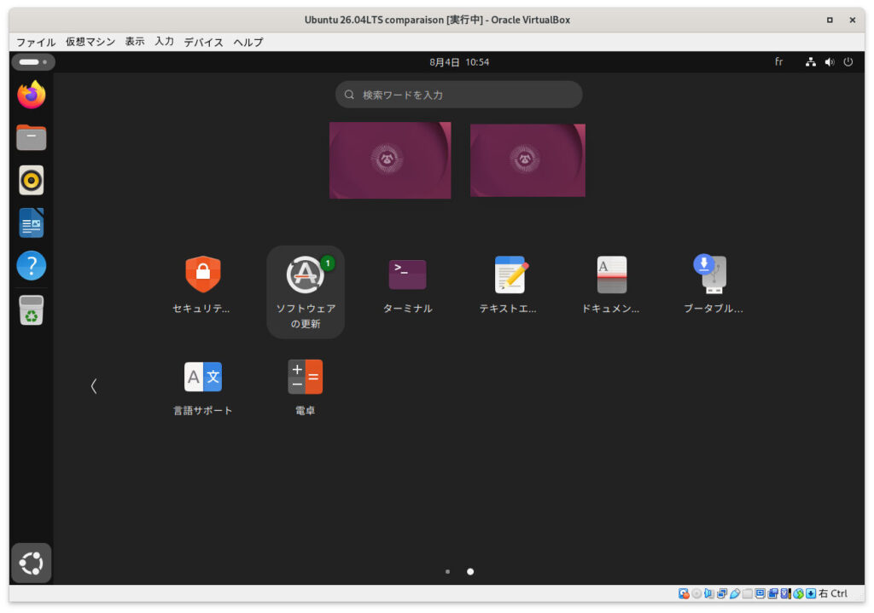874x613 pixels.
Task: Launch Rhythmbox music player from dock
Action: [32, 181]
